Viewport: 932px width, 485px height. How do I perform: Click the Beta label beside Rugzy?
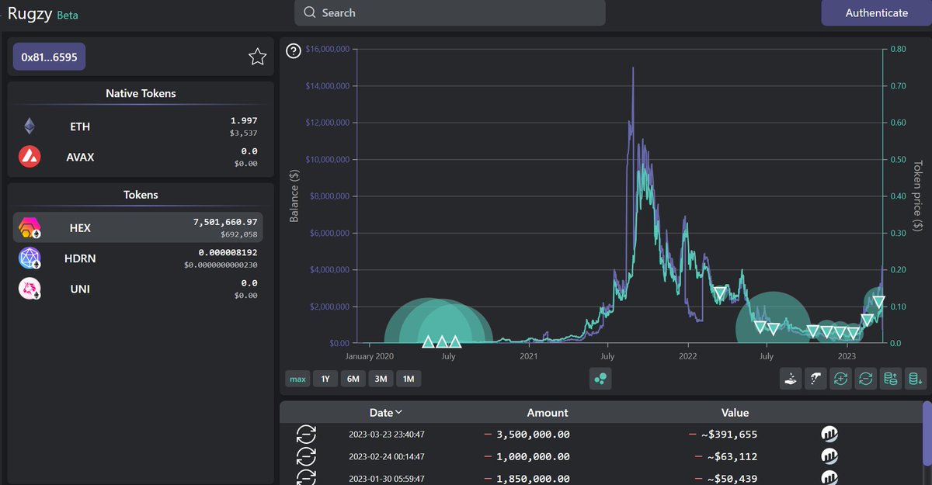(x=68, y=16)
